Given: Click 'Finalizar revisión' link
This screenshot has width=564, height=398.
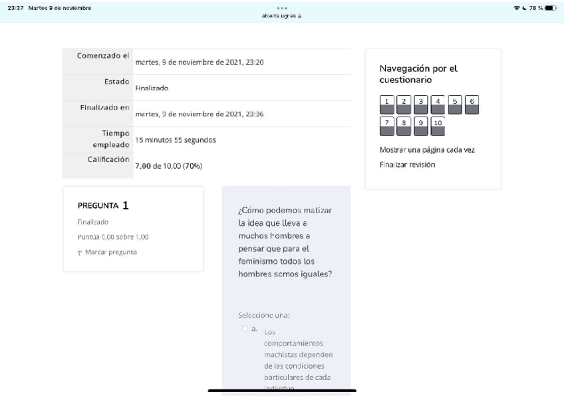Looking at the screenshot, I should (407, 165).
